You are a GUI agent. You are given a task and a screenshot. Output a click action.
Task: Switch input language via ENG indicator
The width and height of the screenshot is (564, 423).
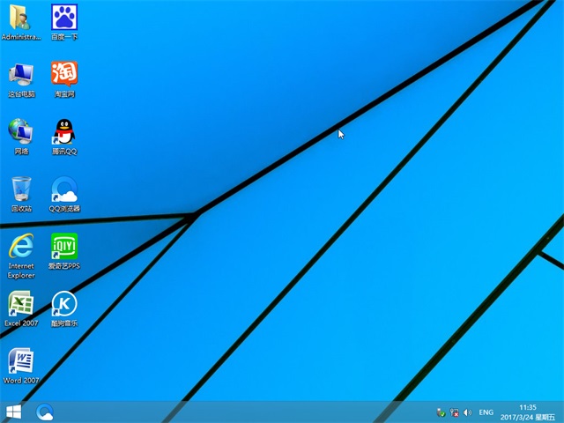486,412
